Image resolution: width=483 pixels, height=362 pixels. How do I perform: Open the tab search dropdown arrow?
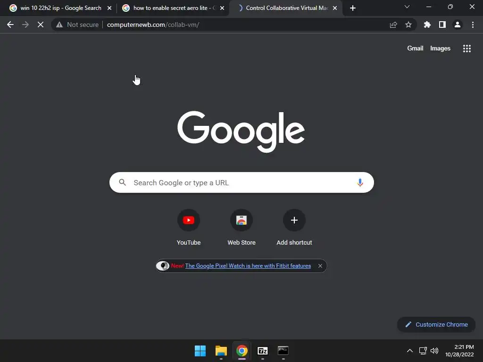coord(407,7)
